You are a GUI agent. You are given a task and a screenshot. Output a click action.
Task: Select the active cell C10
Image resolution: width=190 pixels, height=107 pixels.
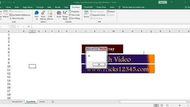point(32,66)
